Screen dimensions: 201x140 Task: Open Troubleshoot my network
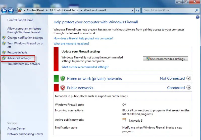24,64
